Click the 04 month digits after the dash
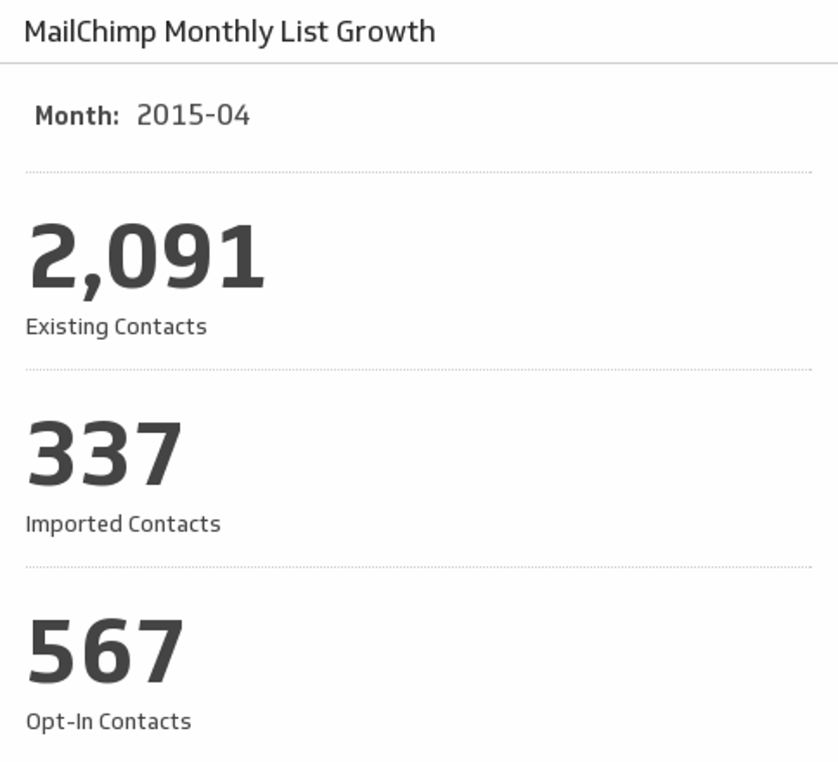The width and height of the screenshot is (838, 762). pyautogui.click(x=233, y=116)
